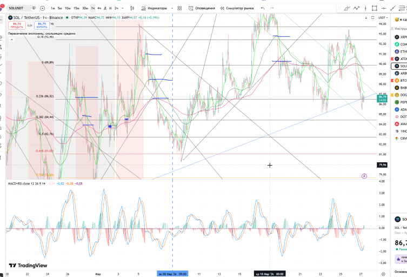Expand the timeframe list dropdown arrow

tap(123, 8)
